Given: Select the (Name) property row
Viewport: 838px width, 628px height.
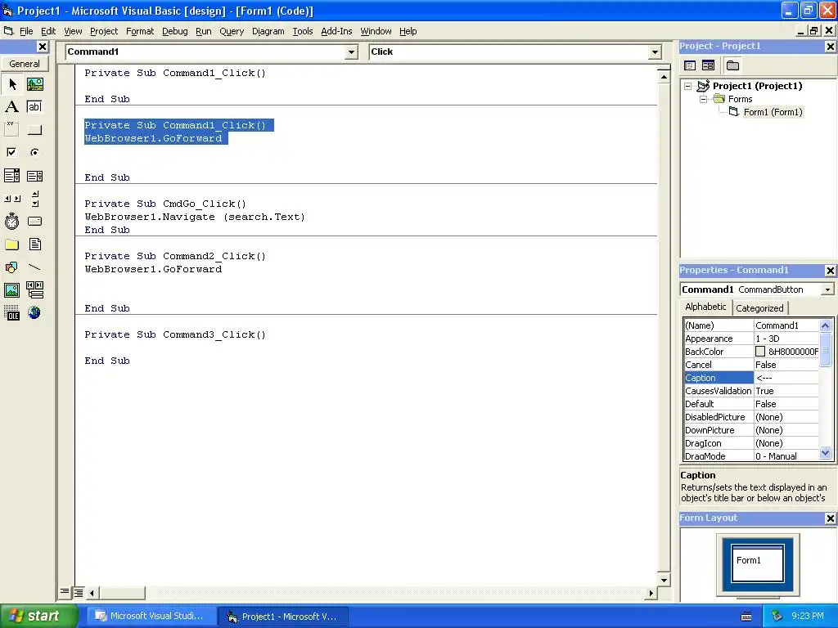Looking at the screenshot, I should coord(751,325).
